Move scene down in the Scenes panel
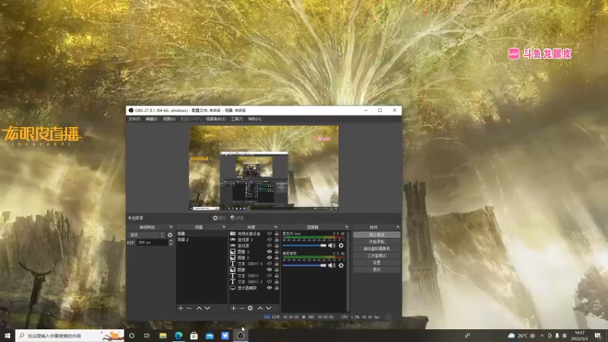The height and width of the screenshot is (342, 608). [207, 309]
